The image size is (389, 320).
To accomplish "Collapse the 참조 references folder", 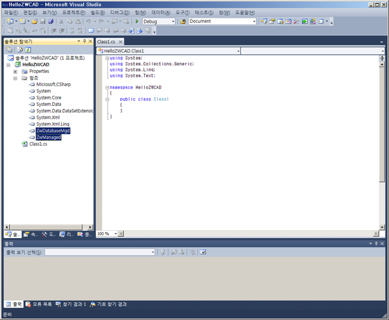I will coord(16,78).
